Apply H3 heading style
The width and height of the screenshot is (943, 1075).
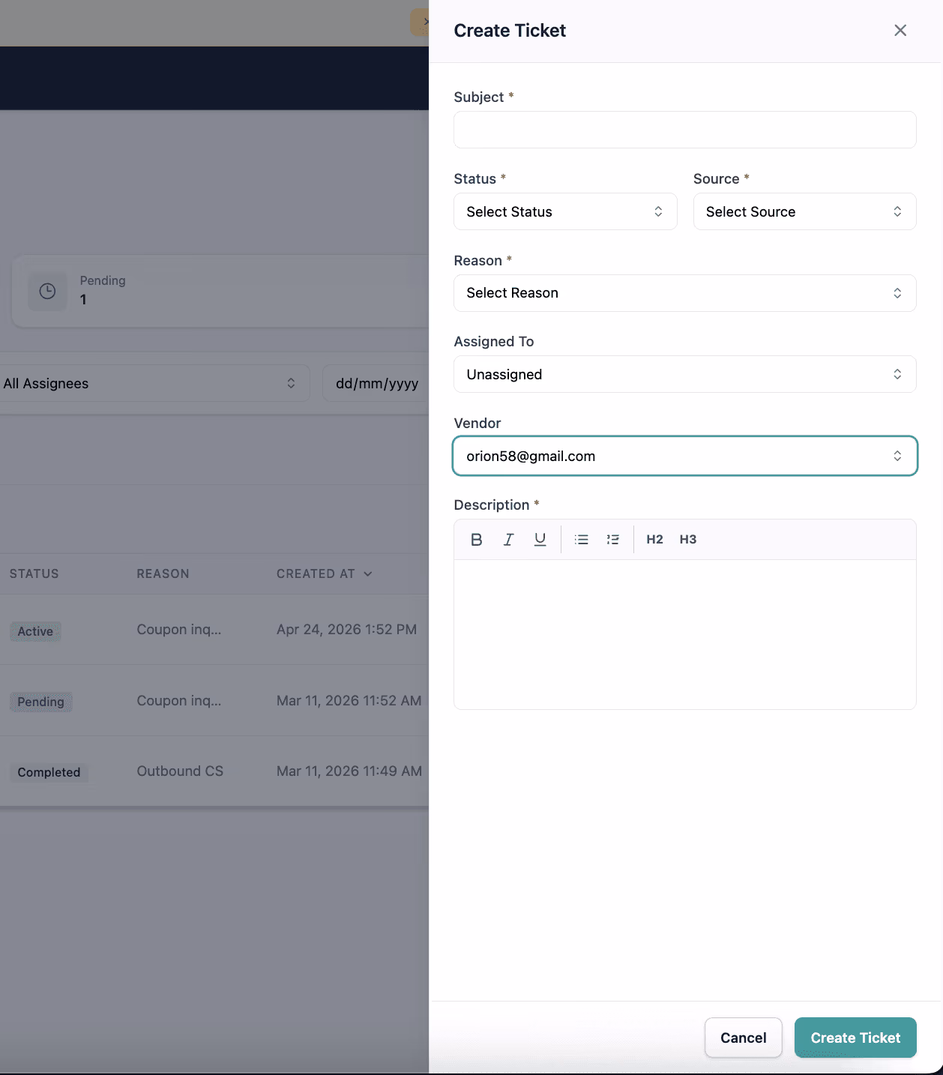coord(688,539)
